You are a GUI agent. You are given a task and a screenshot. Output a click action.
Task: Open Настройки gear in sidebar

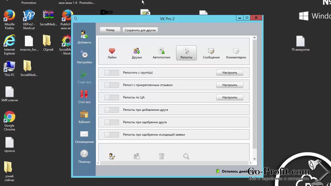(84, 57)
